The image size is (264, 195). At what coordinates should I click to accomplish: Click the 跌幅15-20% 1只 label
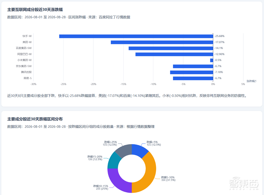coord(95,158)
